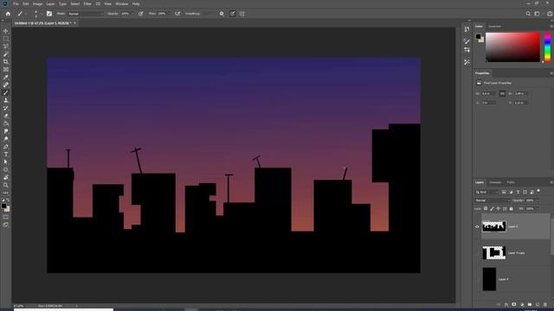The height and width of the screenshot is (311, 554).
Task: Select the Rectangular Marquee tool
Action: (x=6, y=39)
